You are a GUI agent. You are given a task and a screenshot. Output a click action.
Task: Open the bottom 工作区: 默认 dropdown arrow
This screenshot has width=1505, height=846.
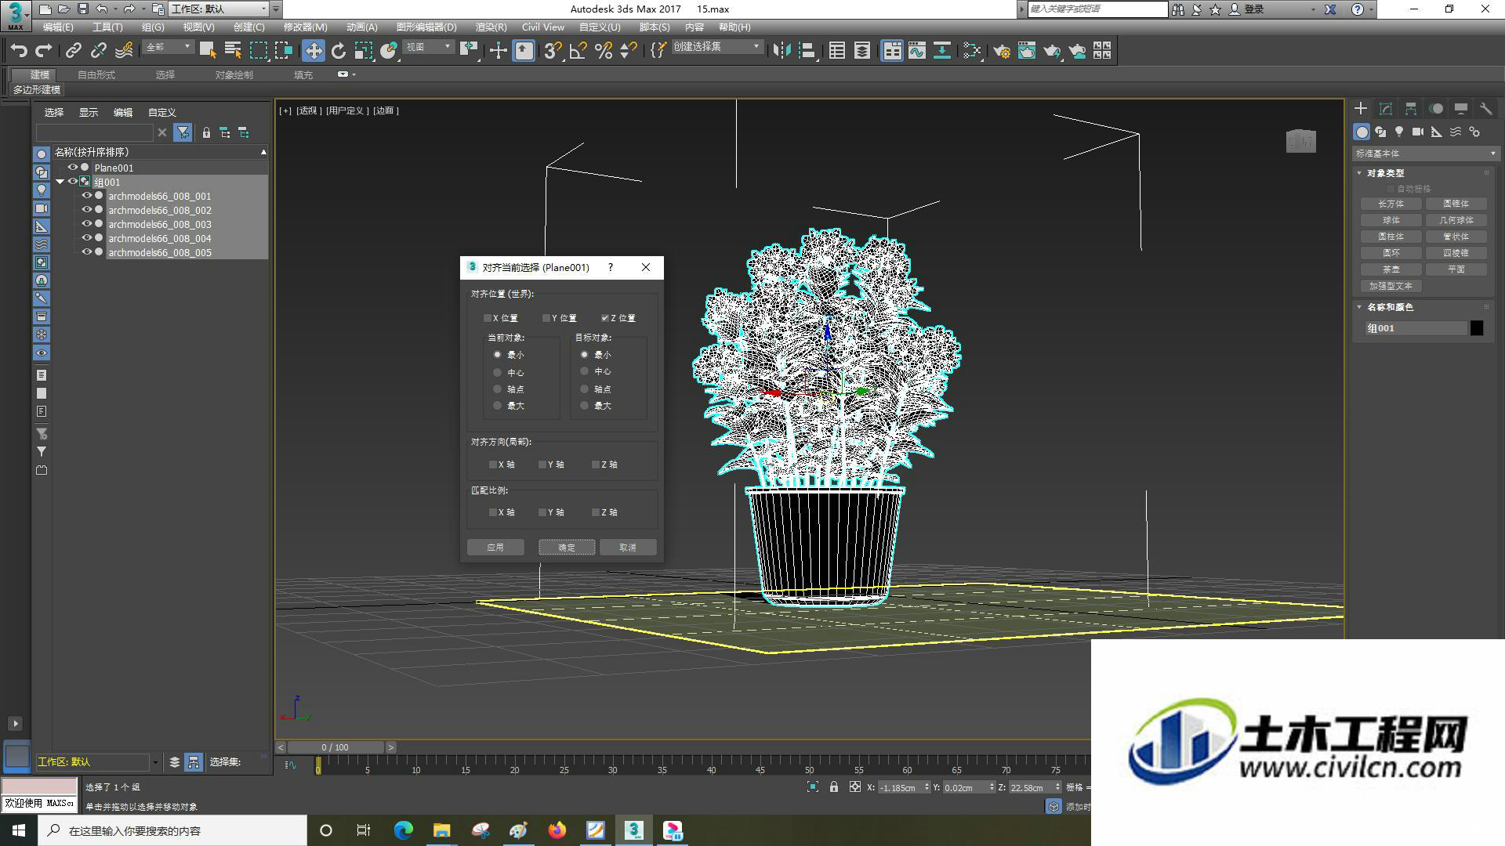pyautogui.click(x=154, y=762)
